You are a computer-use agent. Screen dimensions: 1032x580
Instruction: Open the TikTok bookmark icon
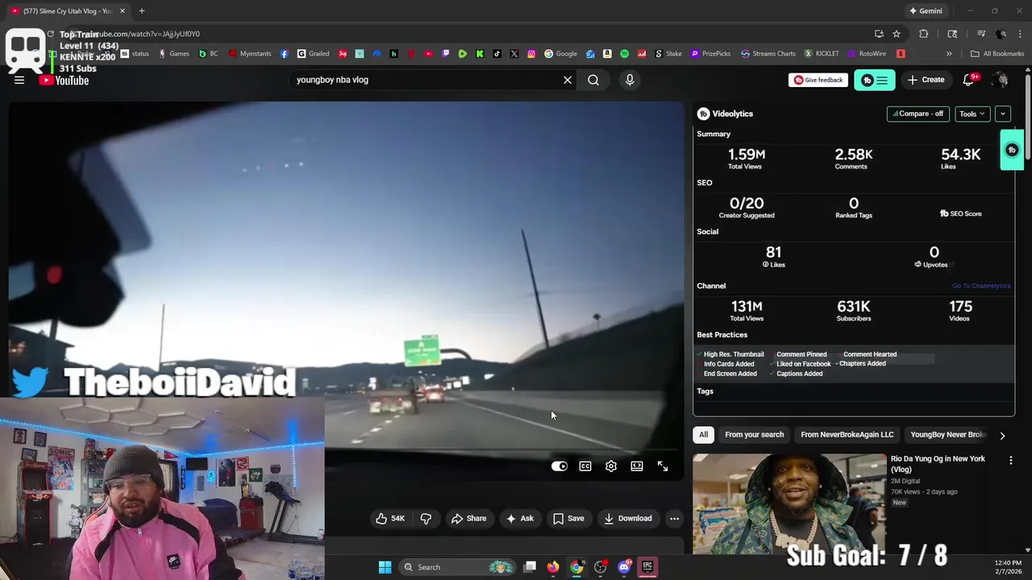point(497,54)
